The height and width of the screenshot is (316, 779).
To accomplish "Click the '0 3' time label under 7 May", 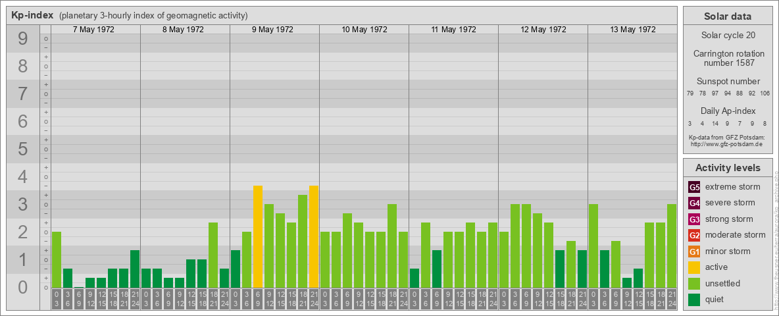I will [57, 300].
